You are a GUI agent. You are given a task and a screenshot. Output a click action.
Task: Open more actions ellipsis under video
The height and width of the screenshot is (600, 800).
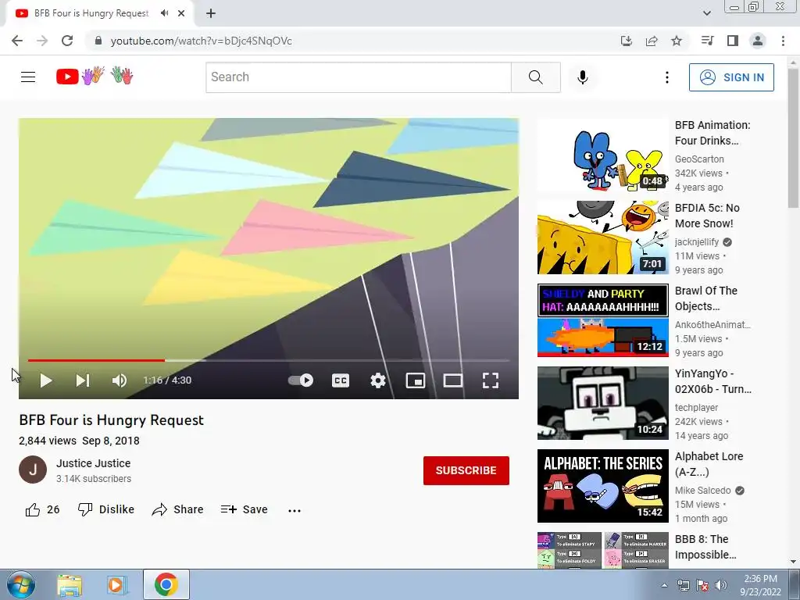tap(295, 510)
